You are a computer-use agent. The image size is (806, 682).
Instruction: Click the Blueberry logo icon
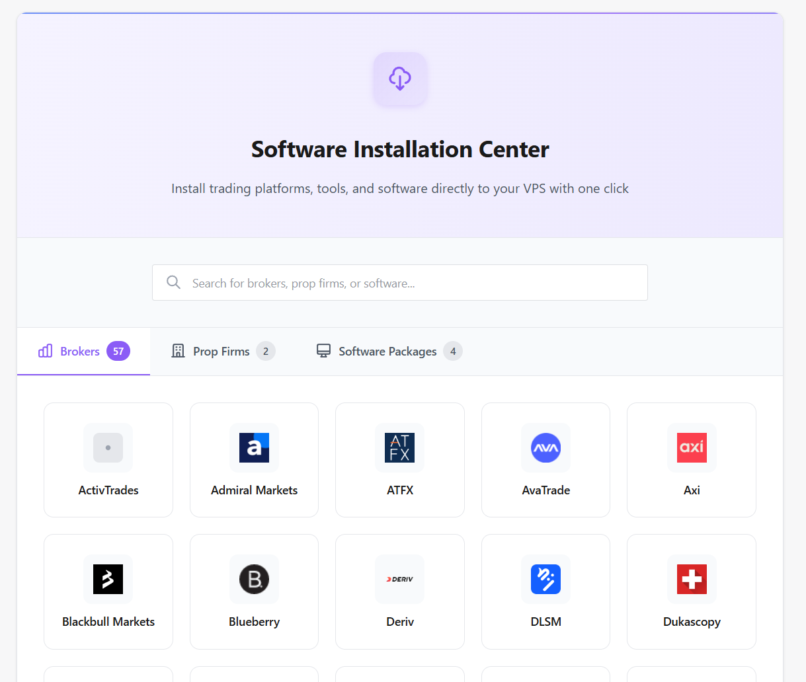[x=254, y=579]
